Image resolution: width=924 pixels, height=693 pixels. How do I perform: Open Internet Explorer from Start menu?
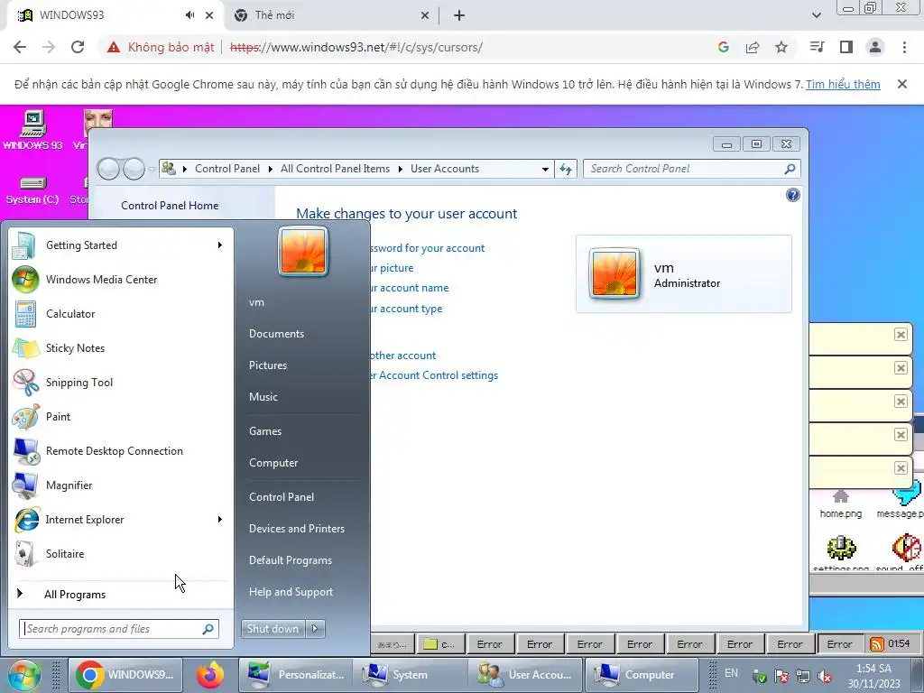[x=121, y=519]
